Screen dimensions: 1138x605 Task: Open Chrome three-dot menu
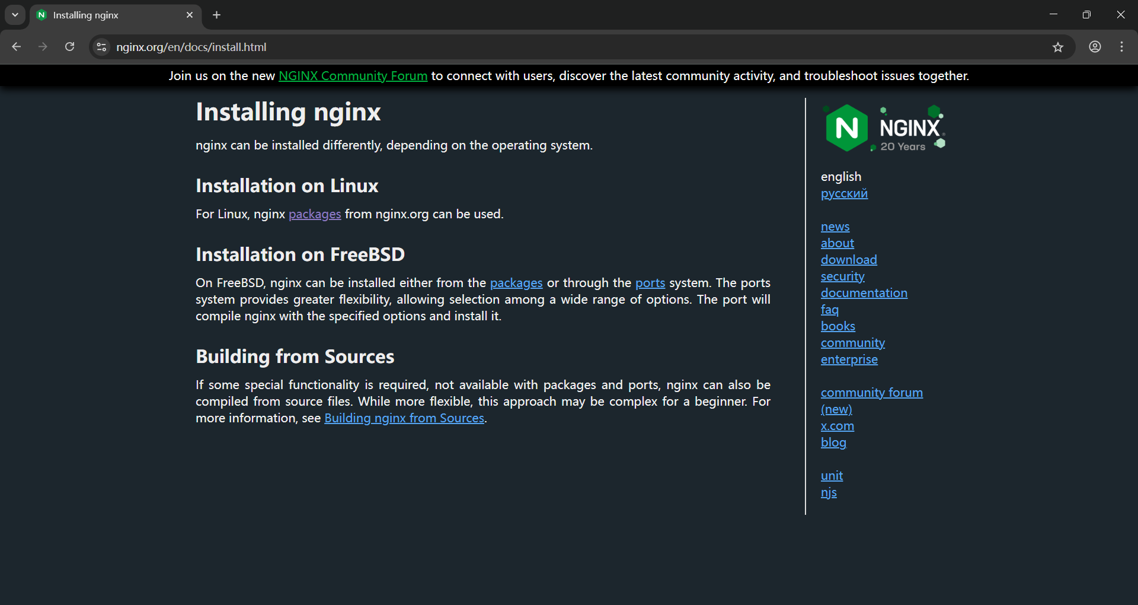click(x=1122, y=47)
